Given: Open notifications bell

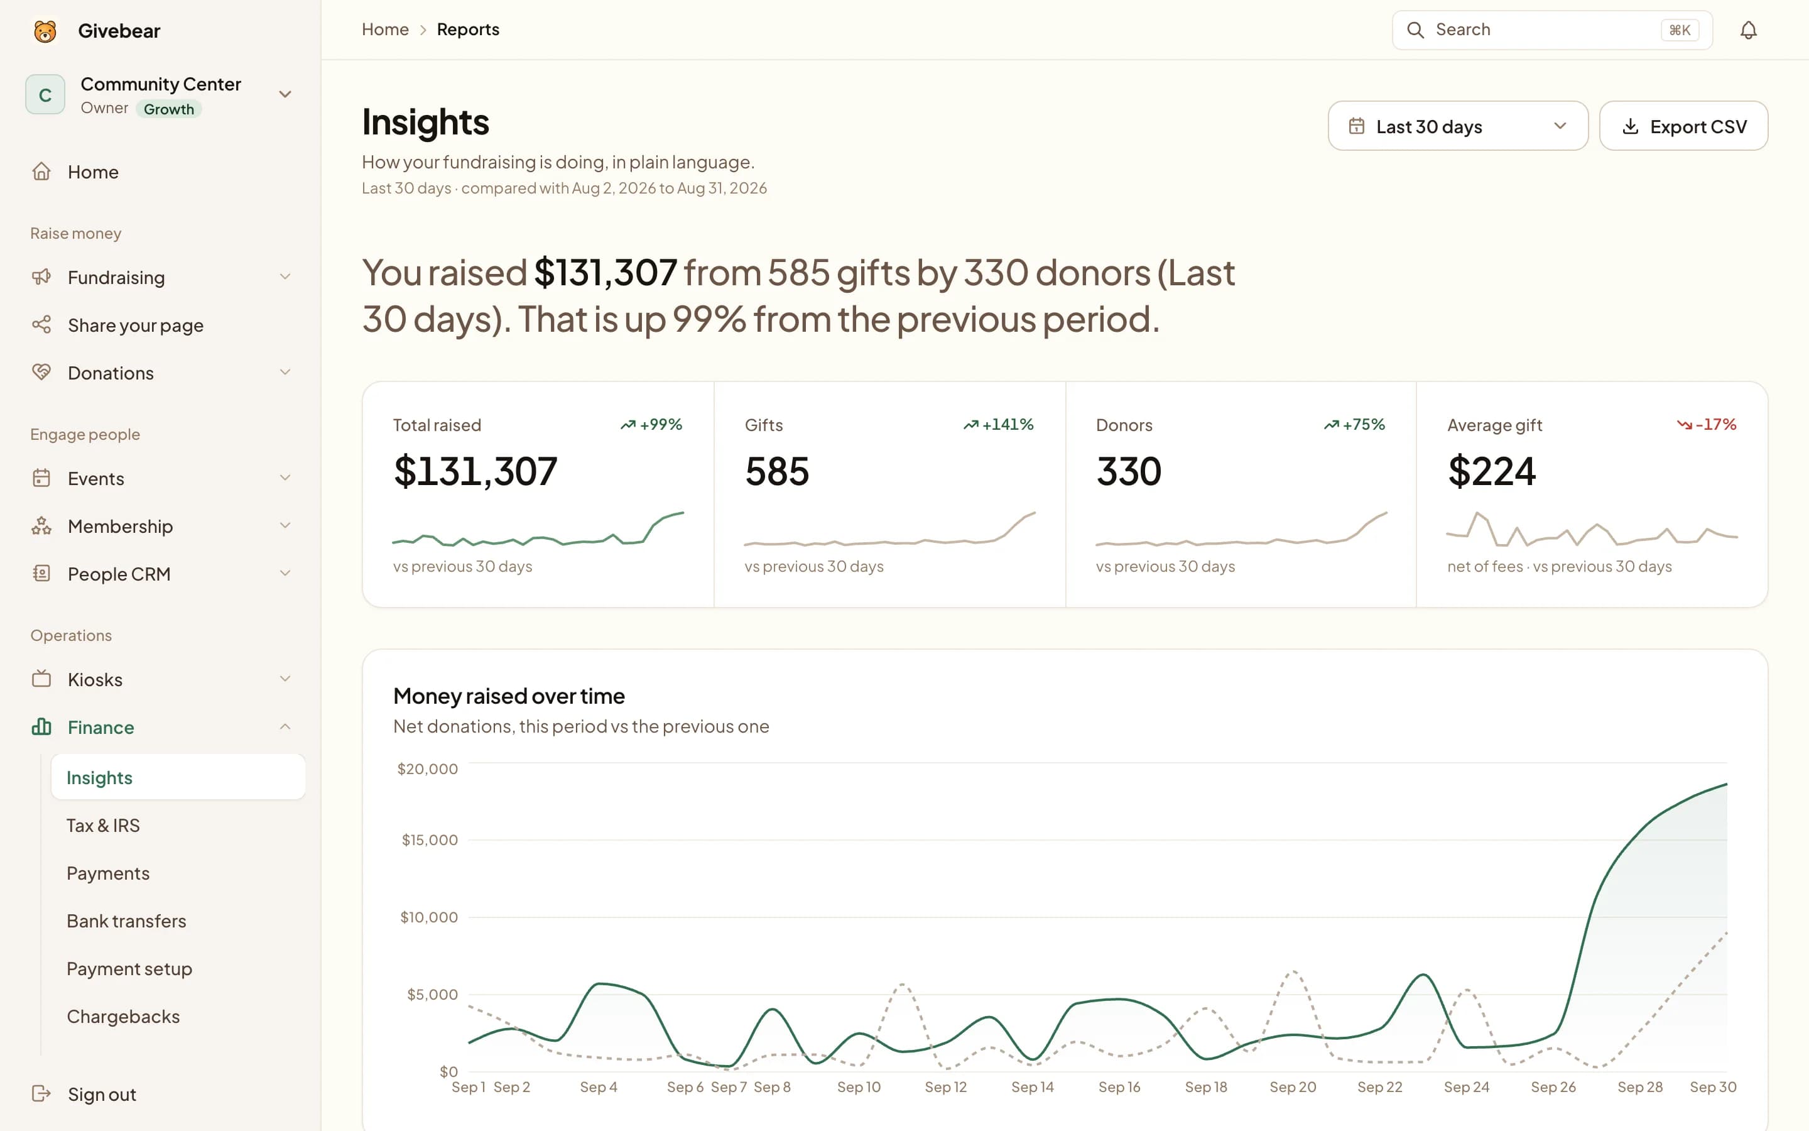Looking at the screenshot, I should click(x=1747, y=30).
